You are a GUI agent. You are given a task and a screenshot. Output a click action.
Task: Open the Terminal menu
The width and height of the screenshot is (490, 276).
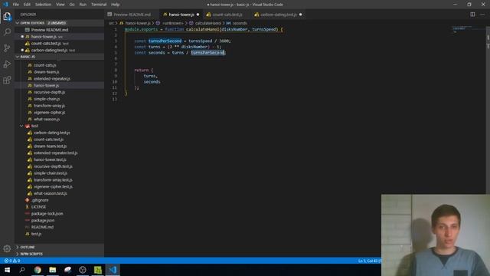click(x=99, y=5)
